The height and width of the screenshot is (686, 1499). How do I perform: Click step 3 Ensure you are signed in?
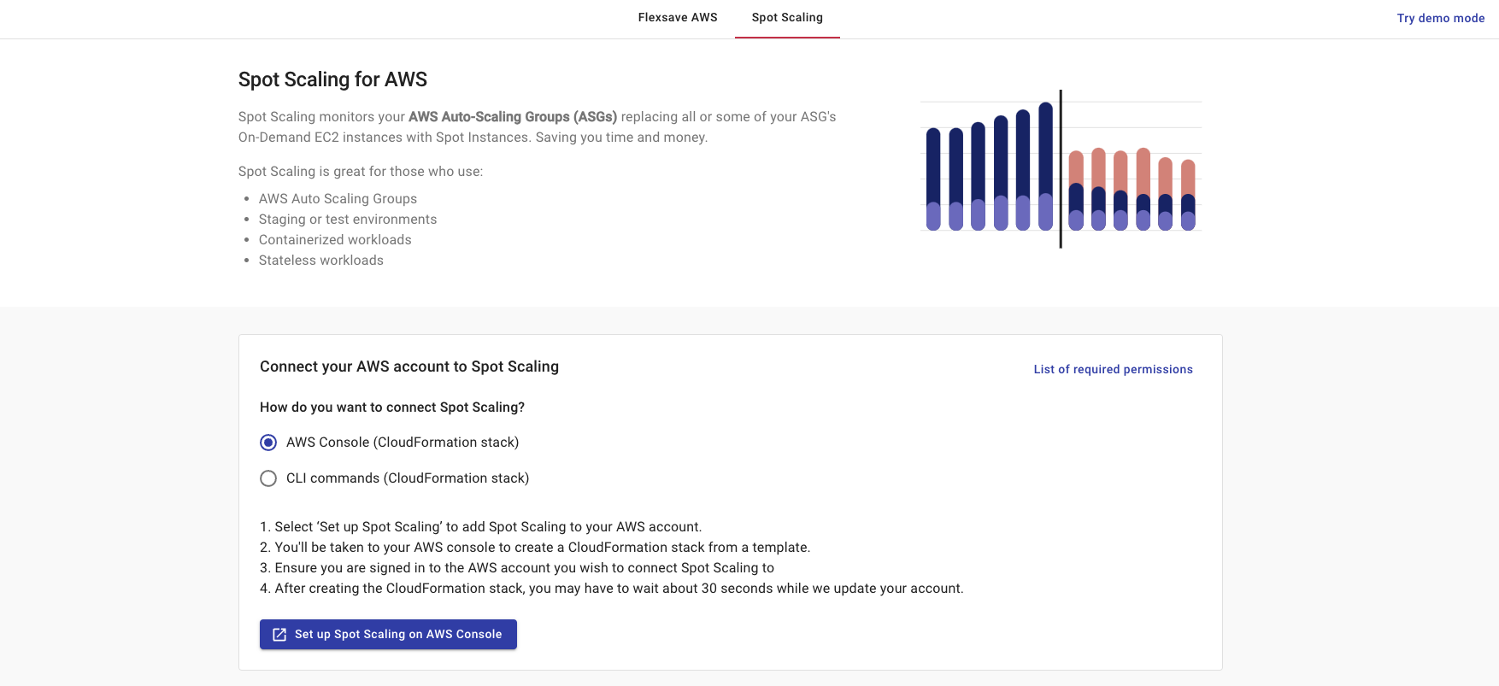tap(517, 568)
